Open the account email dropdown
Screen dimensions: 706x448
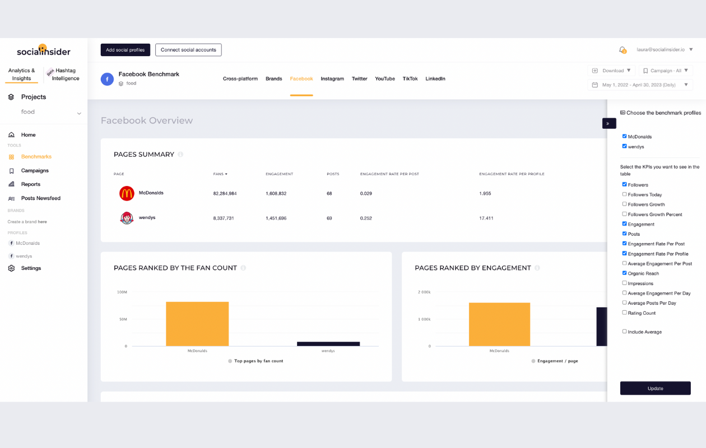tap(665, 50)
